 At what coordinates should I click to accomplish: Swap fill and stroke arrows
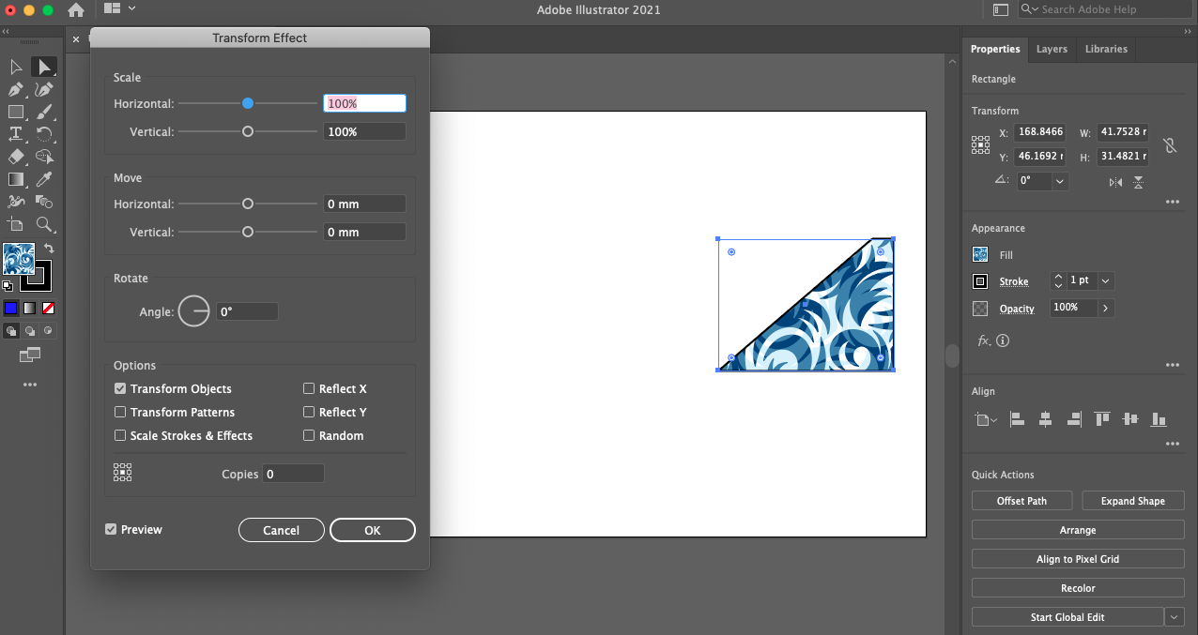click(x=49, y=249)
